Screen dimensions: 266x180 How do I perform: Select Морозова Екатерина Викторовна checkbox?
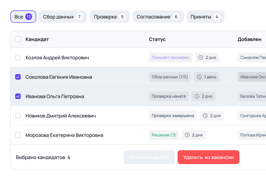point(18,135)
